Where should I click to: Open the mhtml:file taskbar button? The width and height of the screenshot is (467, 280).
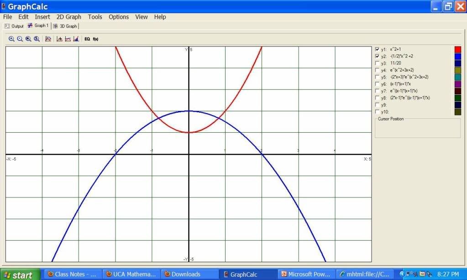pos(365,274)
